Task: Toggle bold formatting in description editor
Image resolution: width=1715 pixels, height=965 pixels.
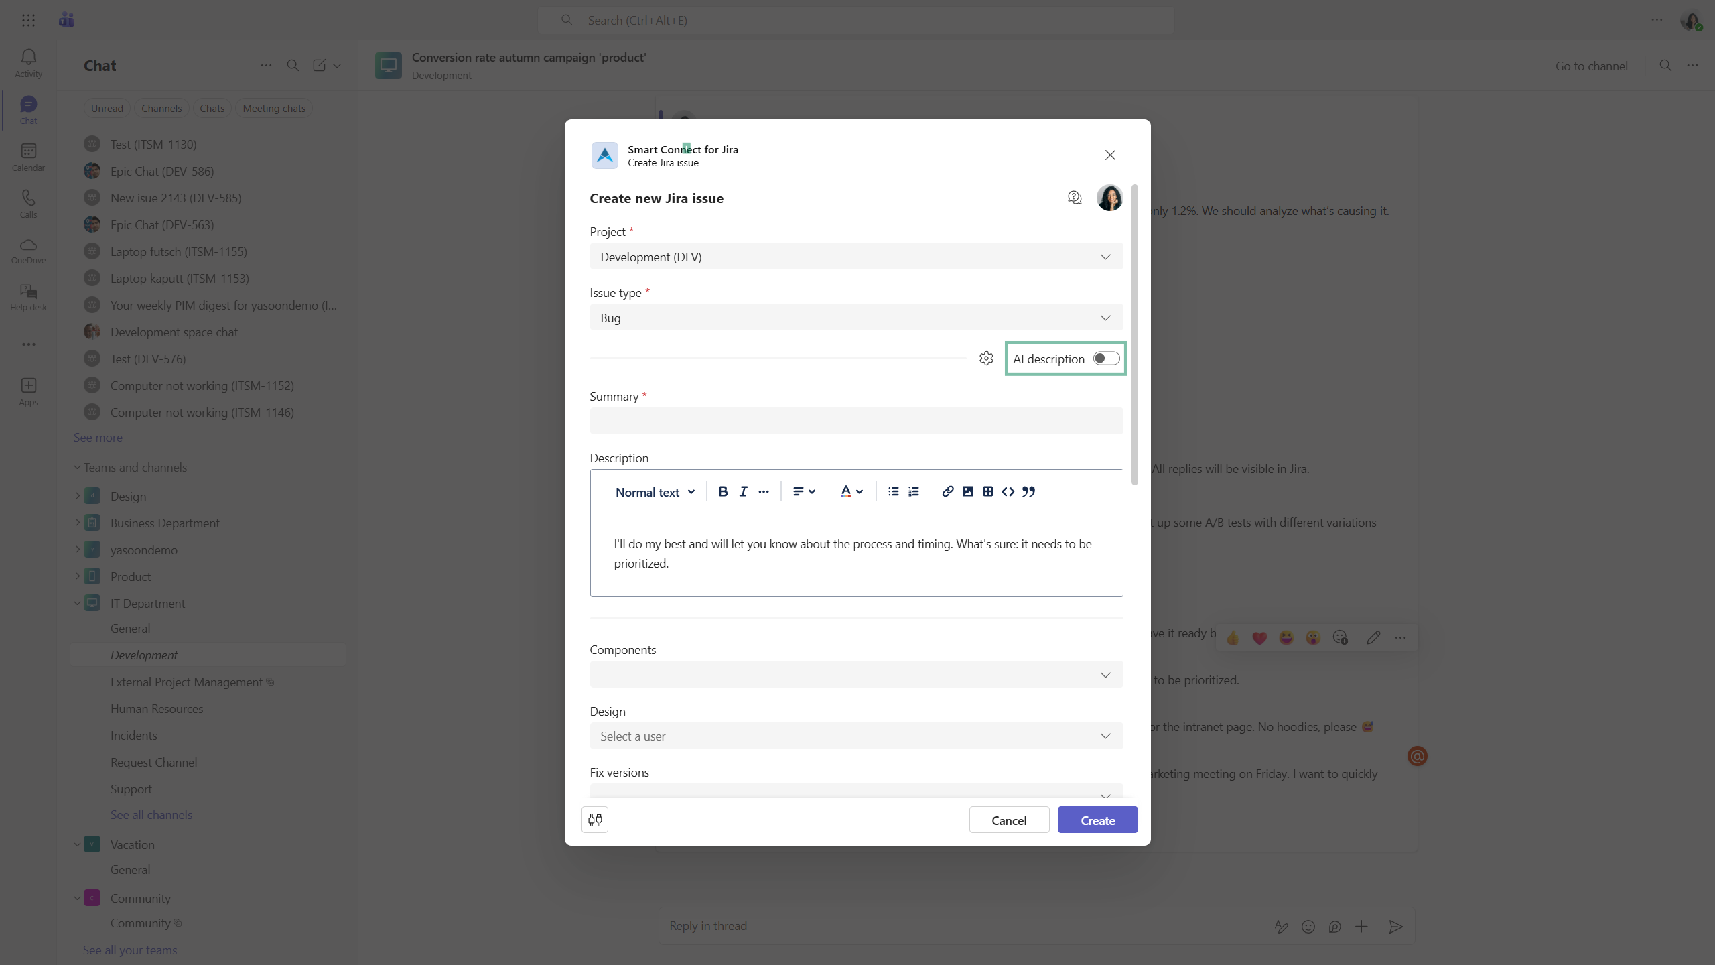Action: [x=723, y=491]
